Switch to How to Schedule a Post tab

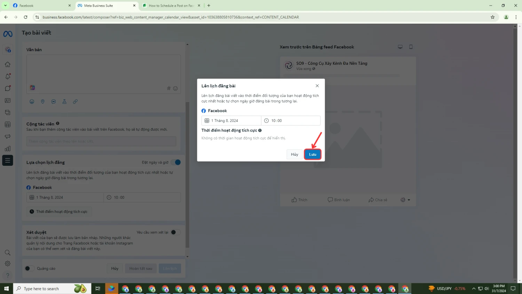tap(171, 6)
